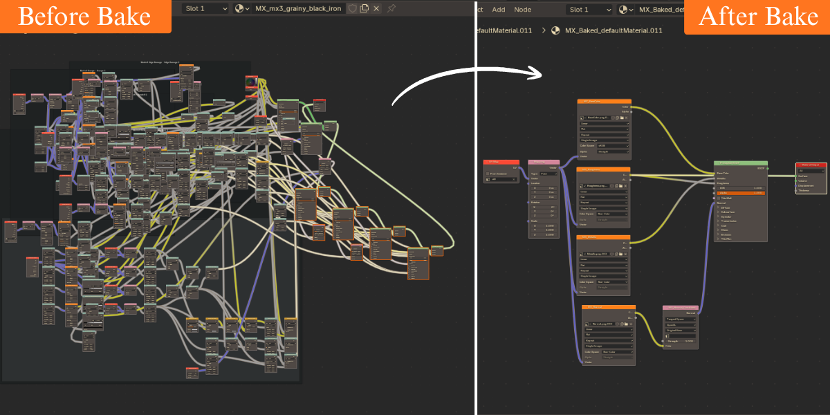
Task: Open sRGB Color Space dropdown on Base Color node
Action: tap(613, 145)
